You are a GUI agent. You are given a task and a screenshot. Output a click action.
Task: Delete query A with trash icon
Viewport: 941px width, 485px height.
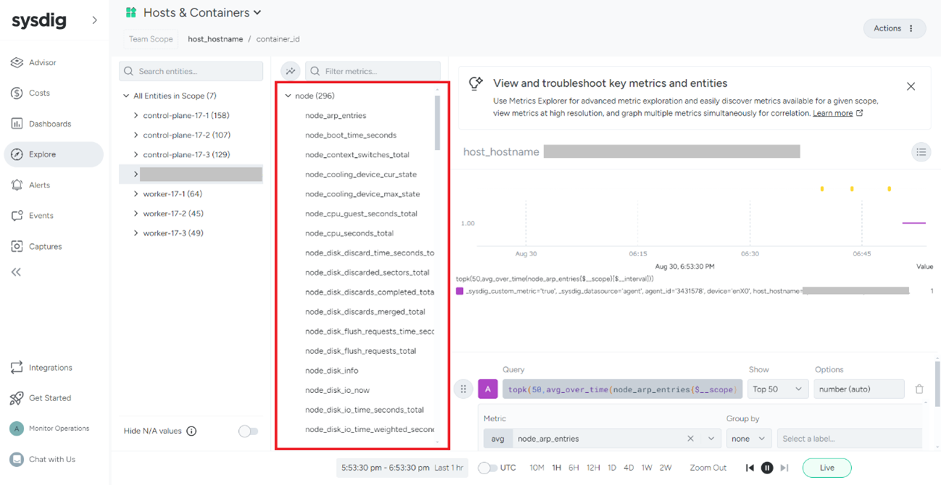point(919,389)
